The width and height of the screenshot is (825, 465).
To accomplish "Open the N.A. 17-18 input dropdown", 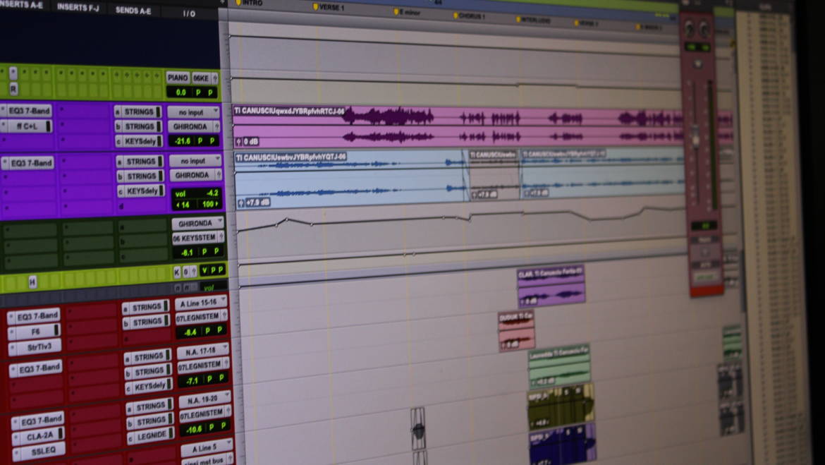I will (204, 351).
